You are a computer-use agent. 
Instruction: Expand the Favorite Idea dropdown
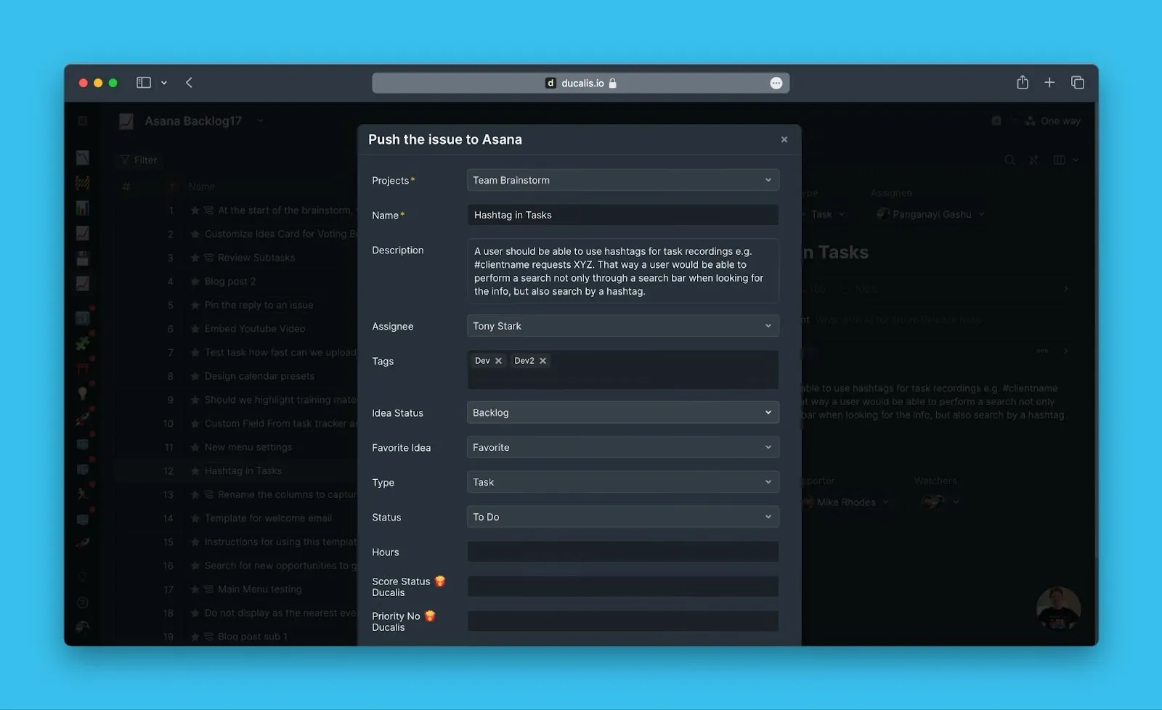pos(622,447)
